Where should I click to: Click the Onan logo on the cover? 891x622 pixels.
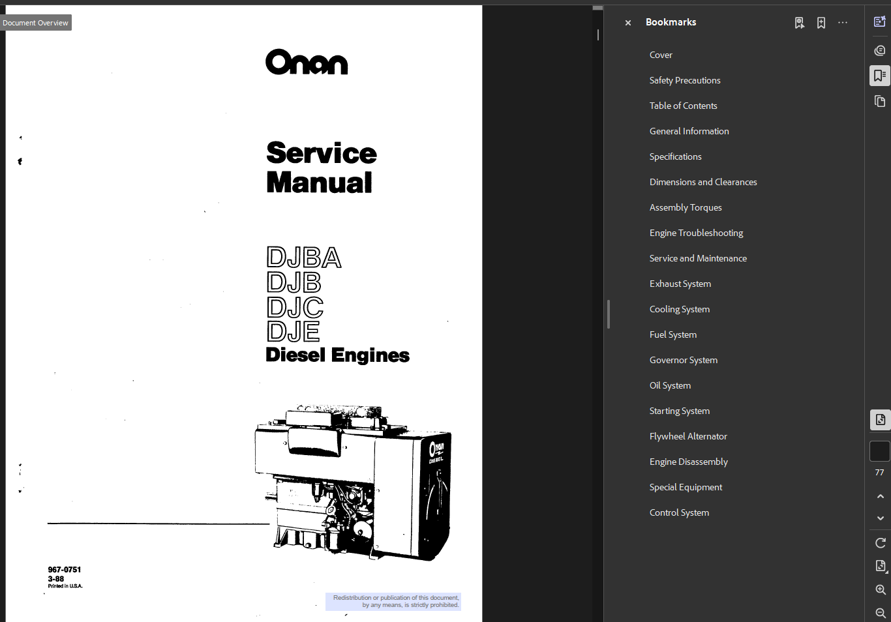coord(307,63)
